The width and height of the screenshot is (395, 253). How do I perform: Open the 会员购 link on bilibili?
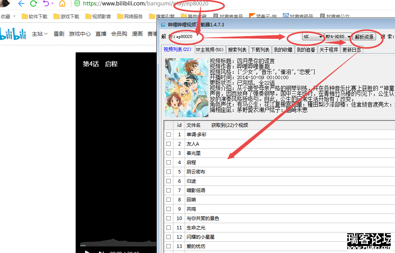click(x=119, y=34)
